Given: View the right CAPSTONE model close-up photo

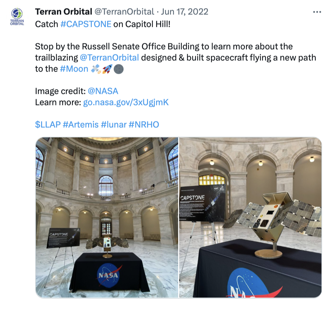Looking at the screenshot, I should [250, 217].
